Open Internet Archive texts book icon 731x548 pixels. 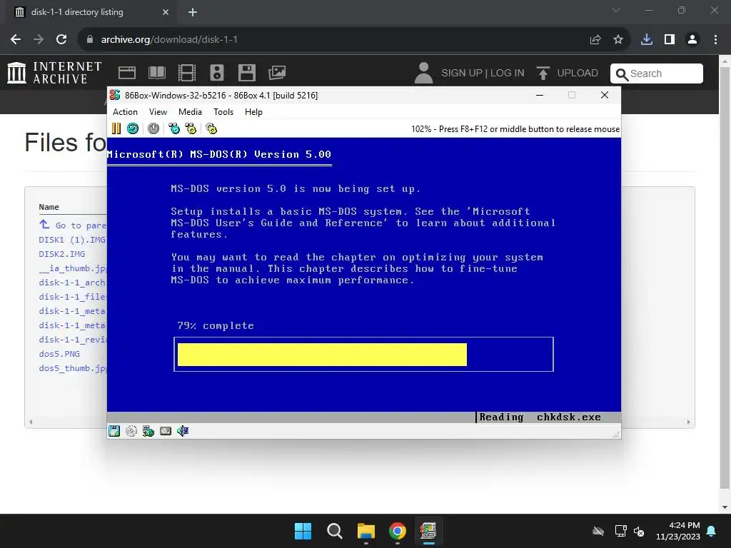pyautogui.click(x=156, y=73)
